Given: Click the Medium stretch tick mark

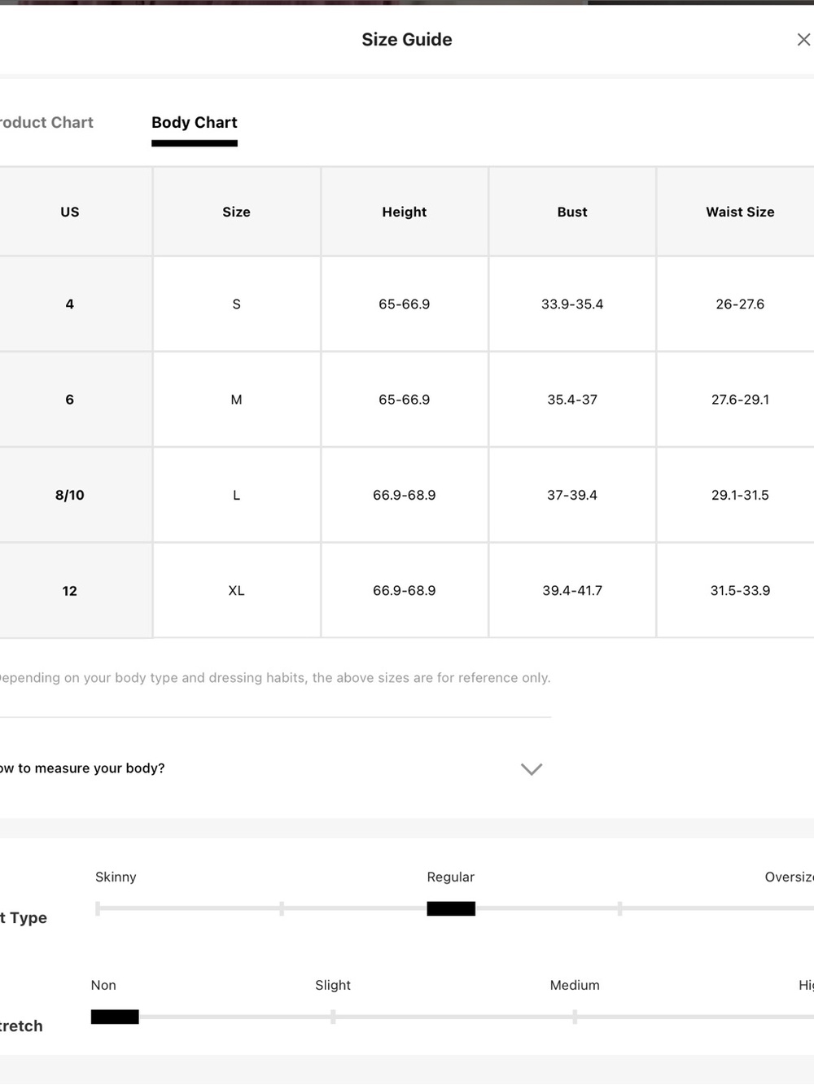Looking at the screenshot, I should click(x=575, y=1017).
